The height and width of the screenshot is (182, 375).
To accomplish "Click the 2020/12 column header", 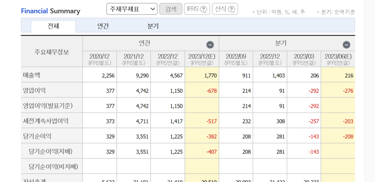I will pos(100,59).
